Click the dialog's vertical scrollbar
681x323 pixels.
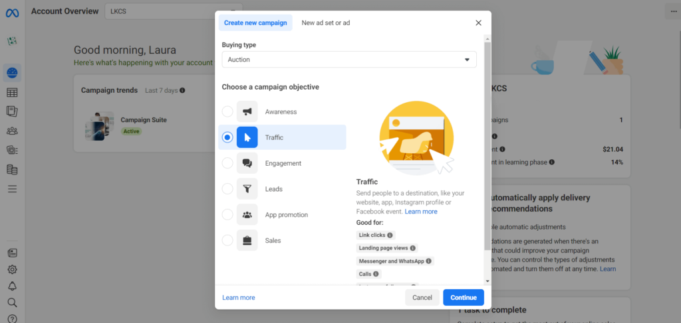pyautogui.click(x=487, y=146)
